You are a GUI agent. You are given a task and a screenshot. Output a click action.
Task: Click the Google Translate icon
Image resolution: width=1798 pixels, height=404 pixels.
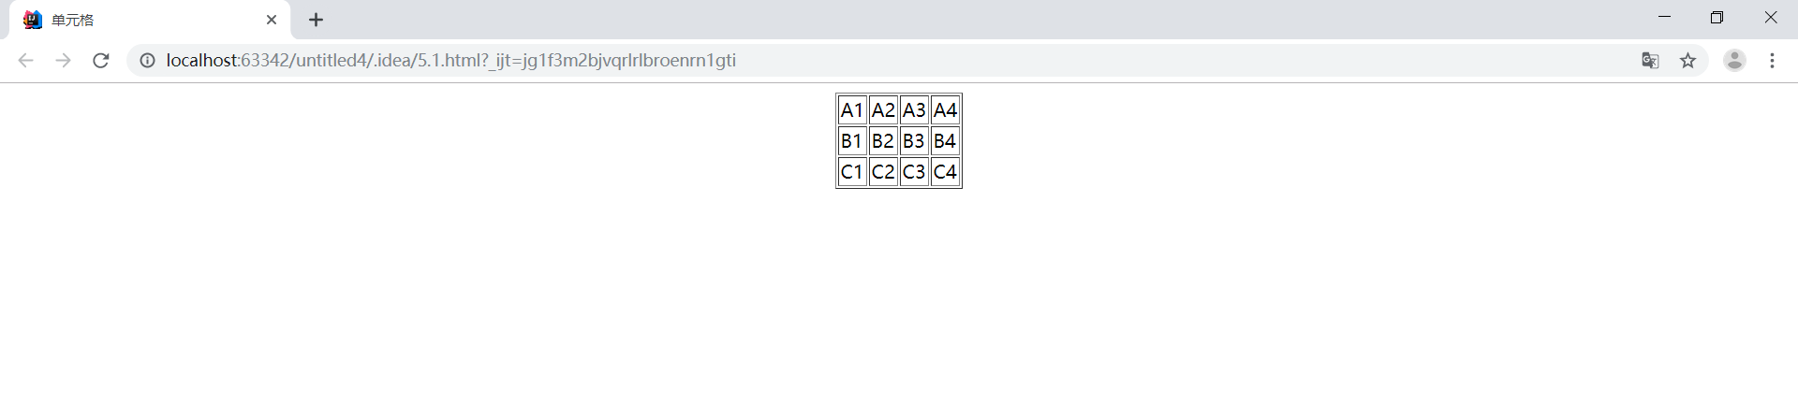(x=1650, y=61)
